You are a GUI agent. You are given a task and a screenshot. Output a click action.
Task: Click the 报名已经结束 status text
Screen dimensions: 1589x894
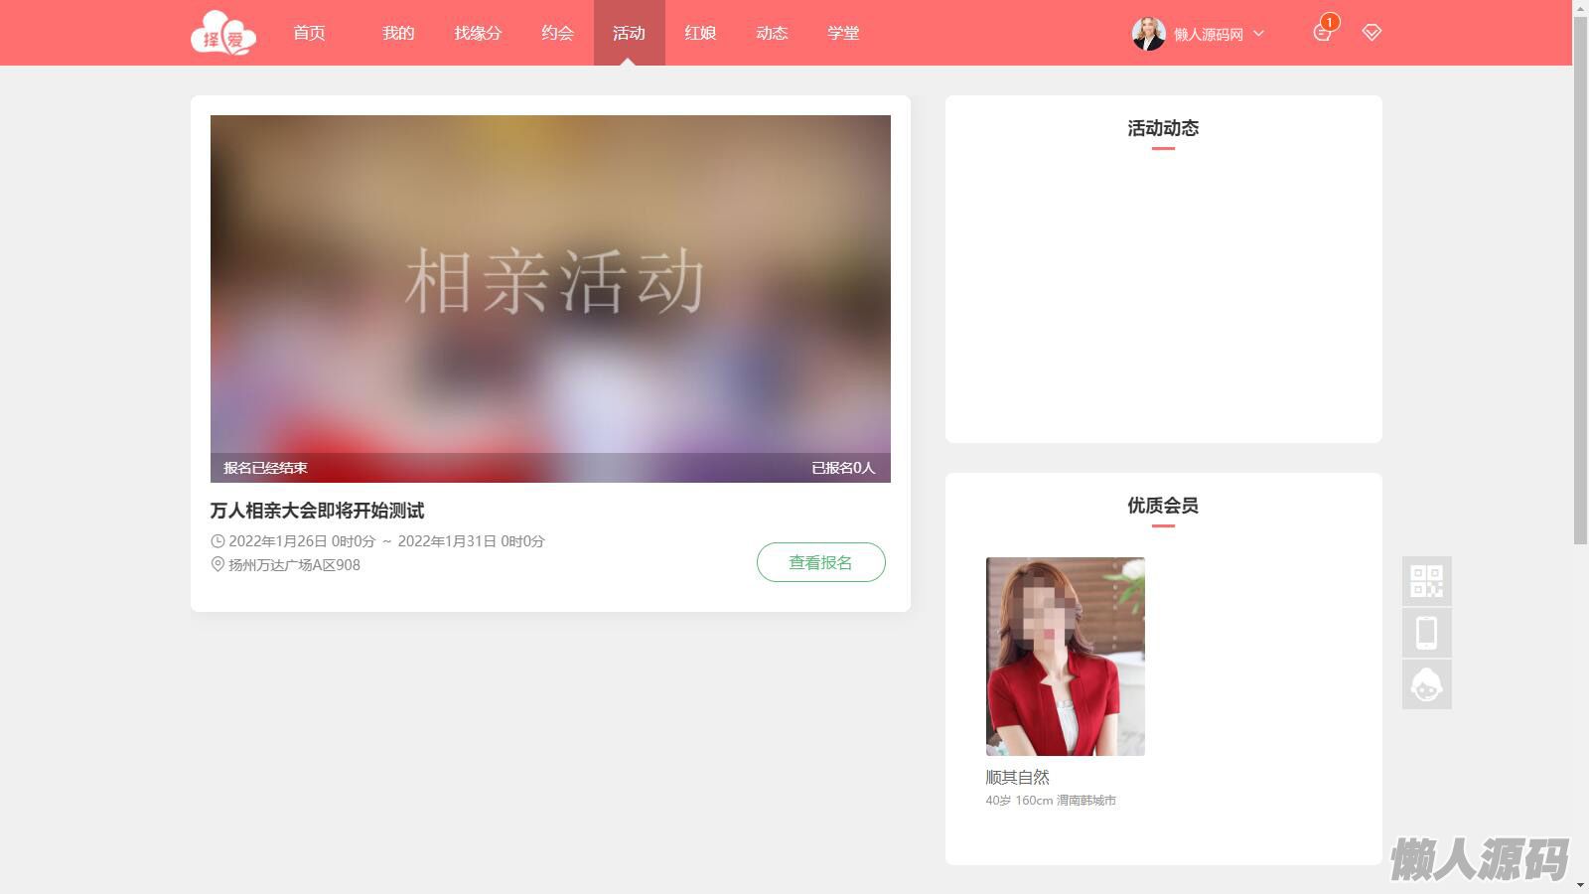(265, 468)
